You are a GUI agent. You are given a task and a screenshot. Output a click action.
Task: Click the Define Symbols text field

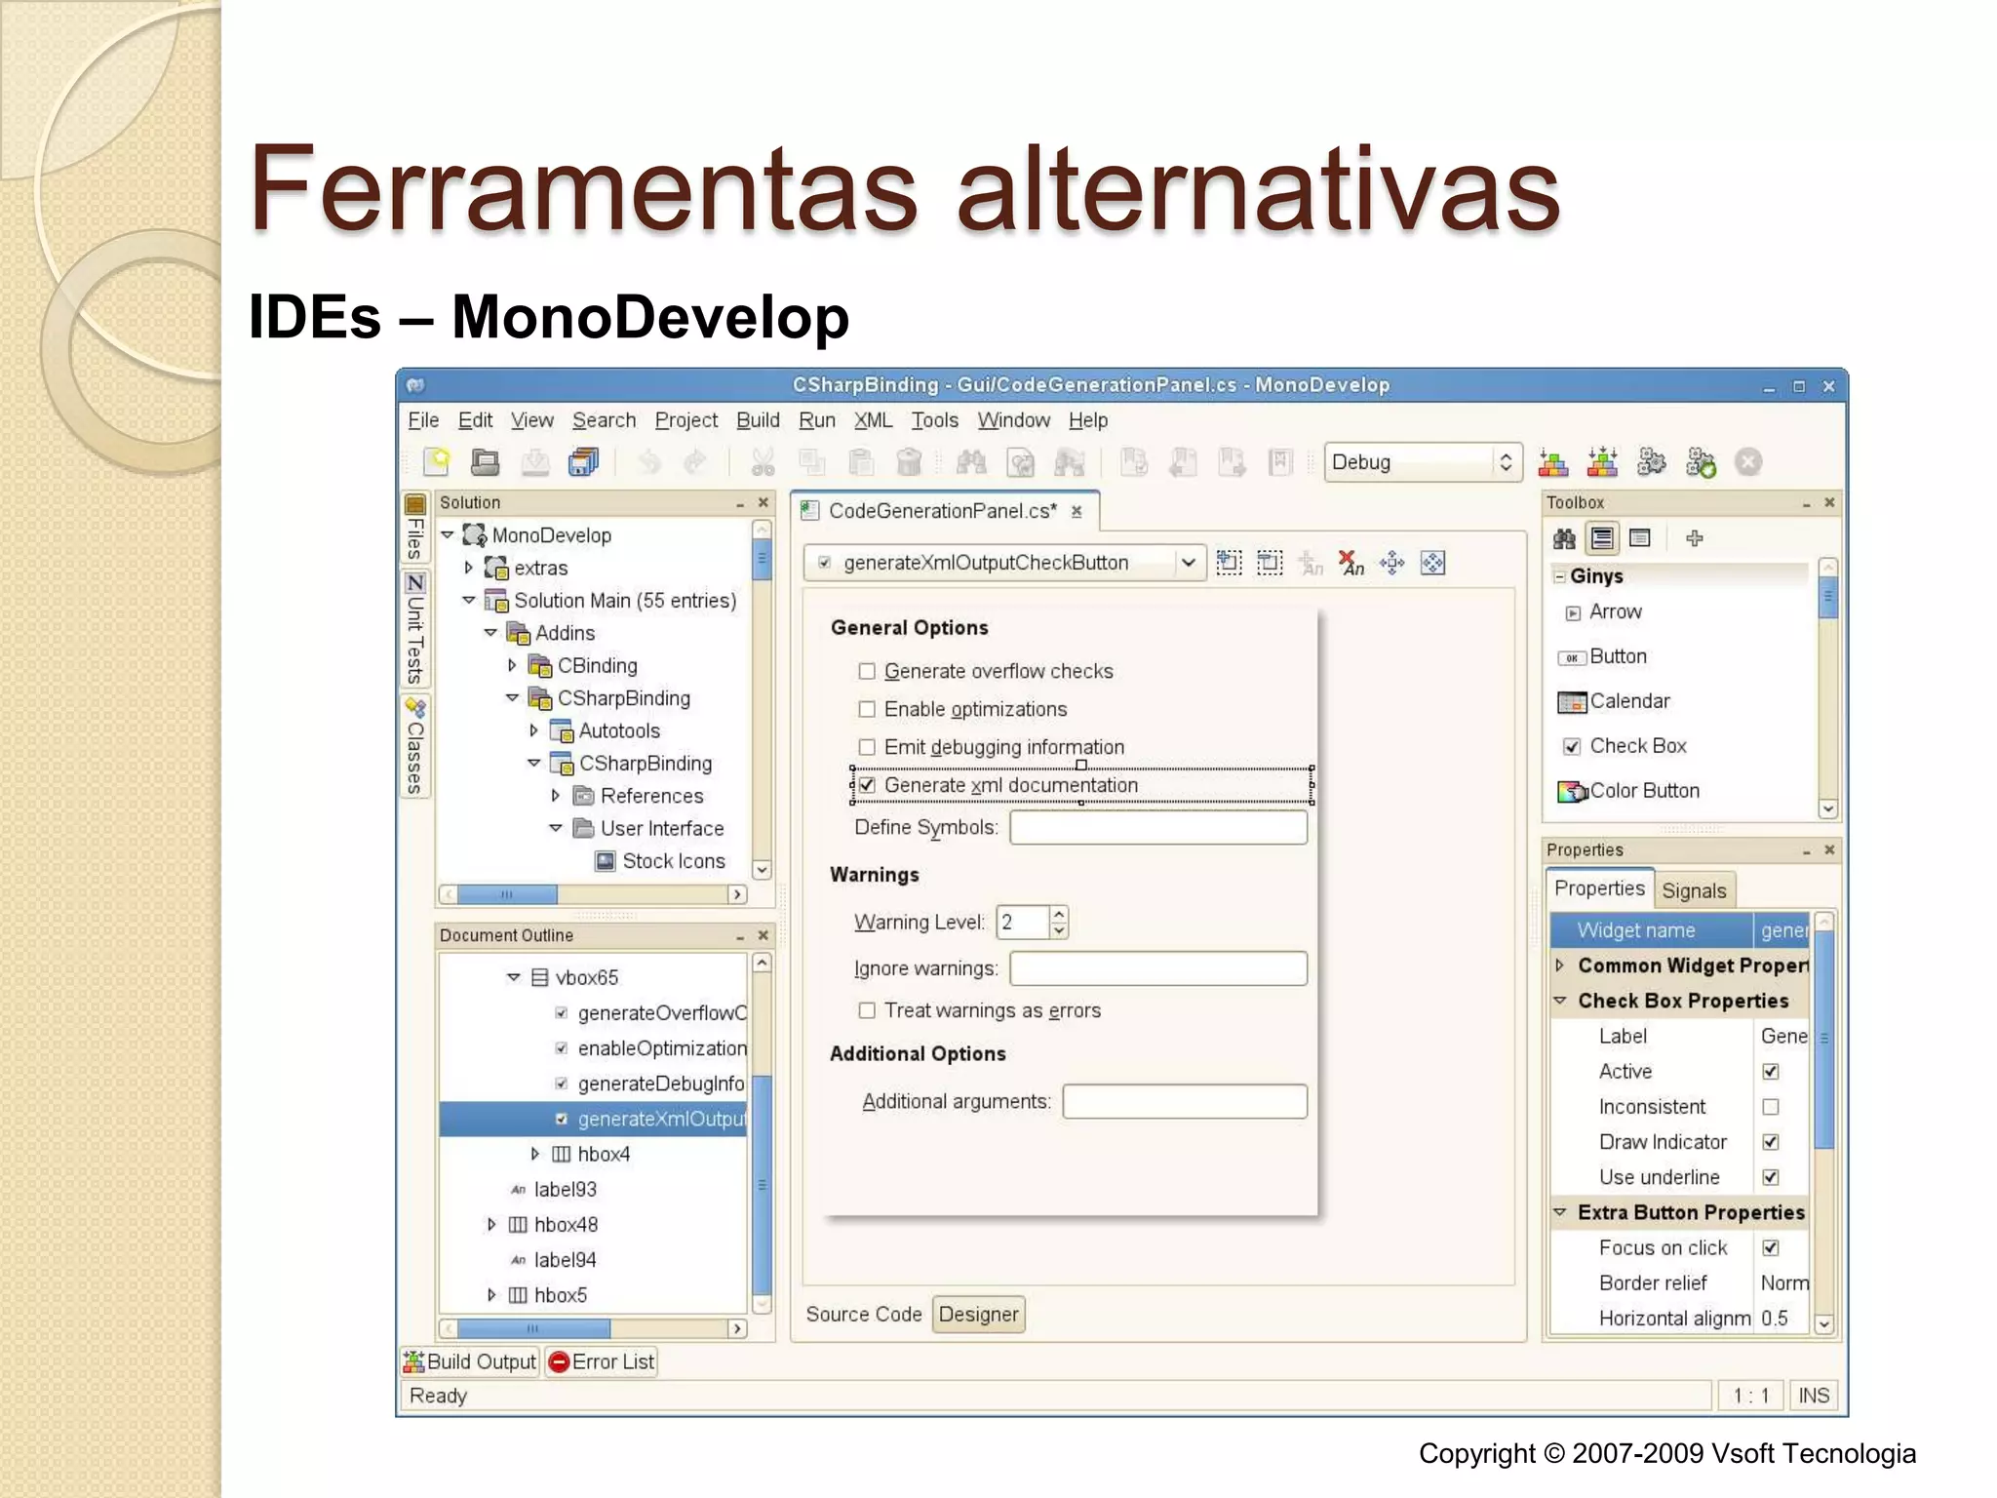coord(1158,828)
